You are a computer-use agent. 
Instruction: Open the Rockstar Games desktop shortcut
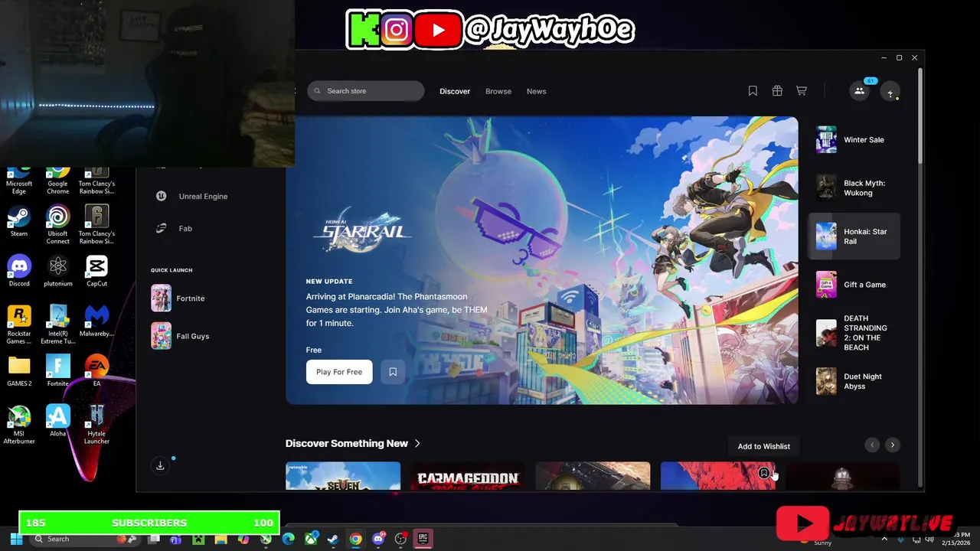(19, 324)
